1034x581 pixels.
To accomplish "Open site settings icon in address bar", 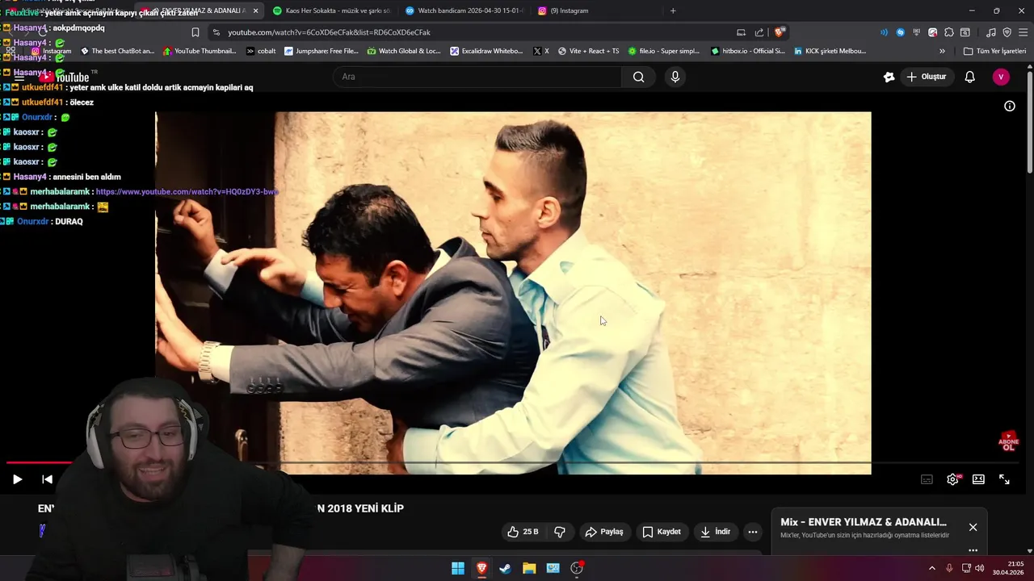I will 215,32.
